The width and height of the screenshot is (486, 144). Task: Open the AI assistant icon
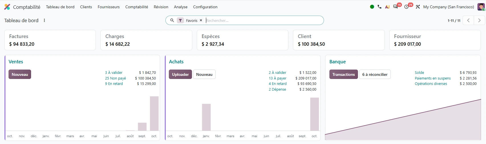point(387,7)
